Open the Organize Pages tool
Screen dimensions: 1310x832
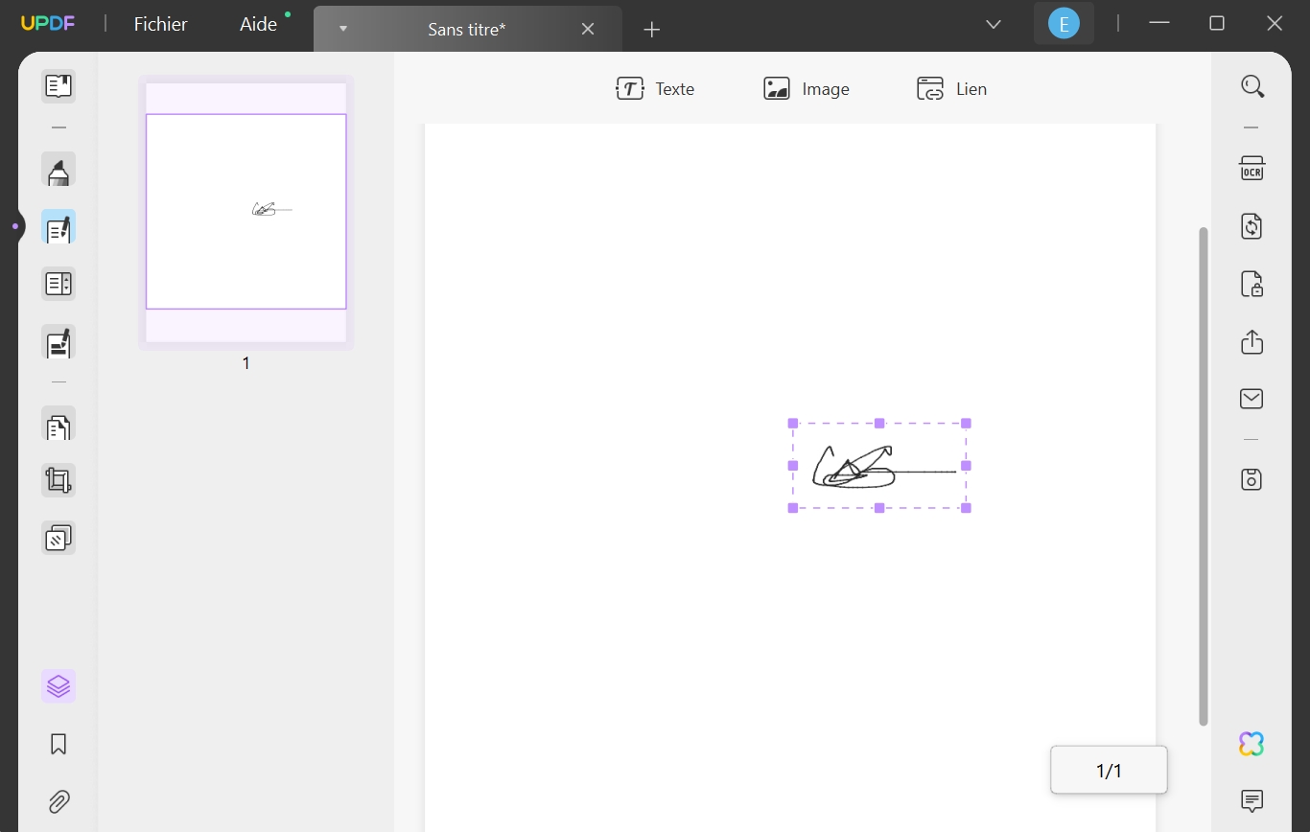(x=58, y=425)
